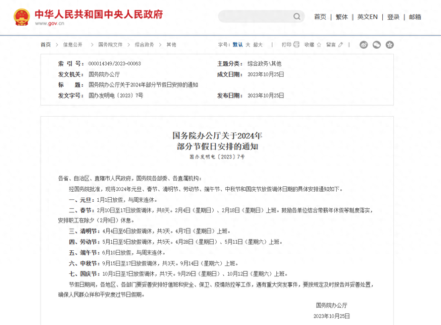Open 英文EN site version
Screen dimensions: 441x325
367,17
